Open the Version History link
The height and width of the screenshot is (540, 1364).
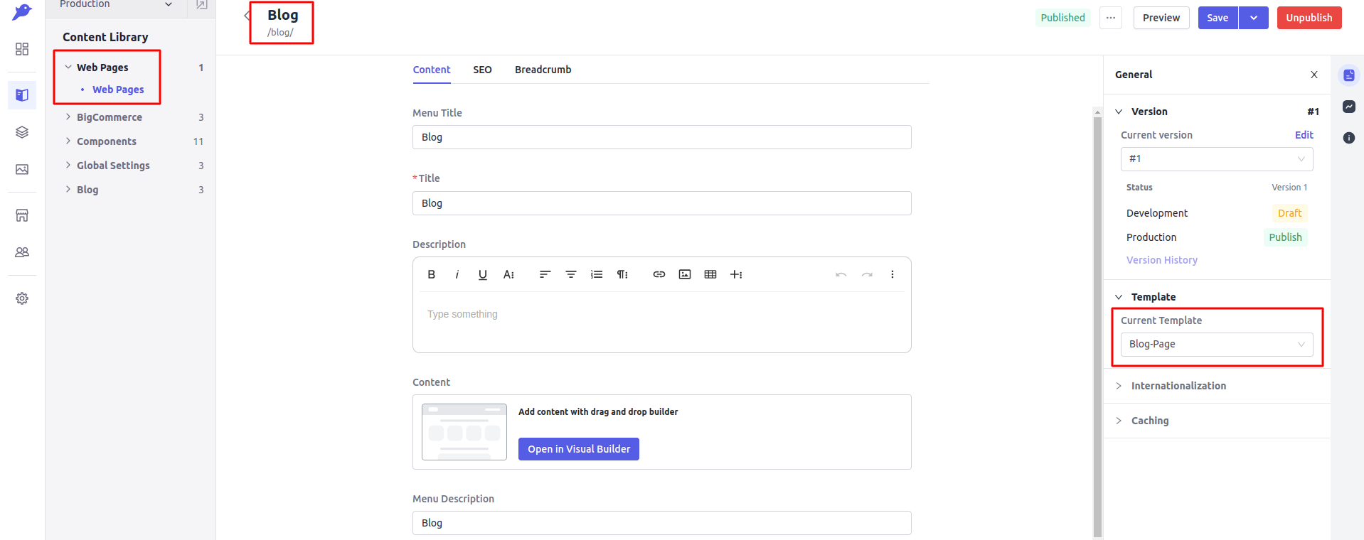(x=1161, y=260)
